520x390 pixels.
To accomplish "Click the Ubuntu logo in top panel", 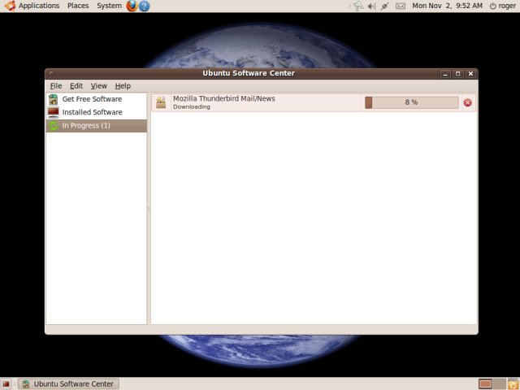I will pyautogui.click(x=10, y=6).
